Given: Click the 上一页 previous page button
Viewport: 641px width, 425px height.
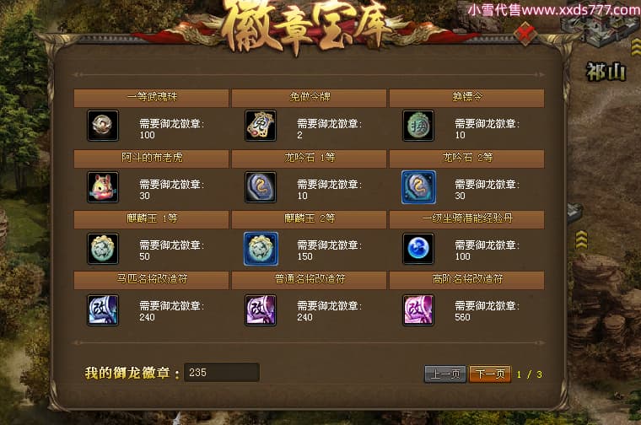Looking at the screenshot, I should coord(445,374).
